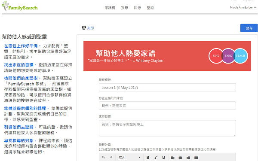Align text right in editor
The height and width of the screenshot is (161, 258).
(188, 157)
